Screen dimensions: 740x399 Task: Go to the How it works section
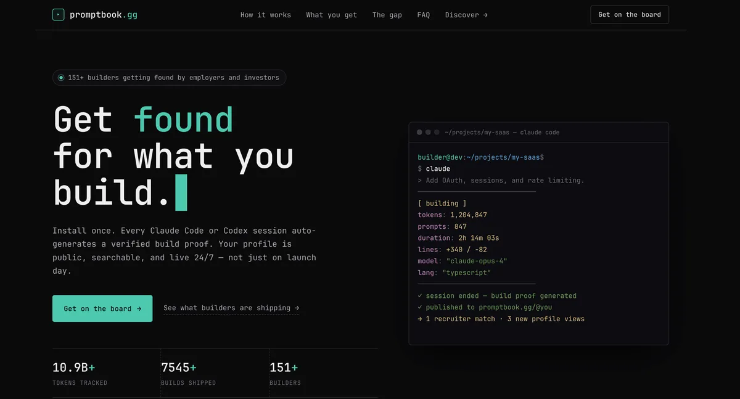[x=266, y=15]
